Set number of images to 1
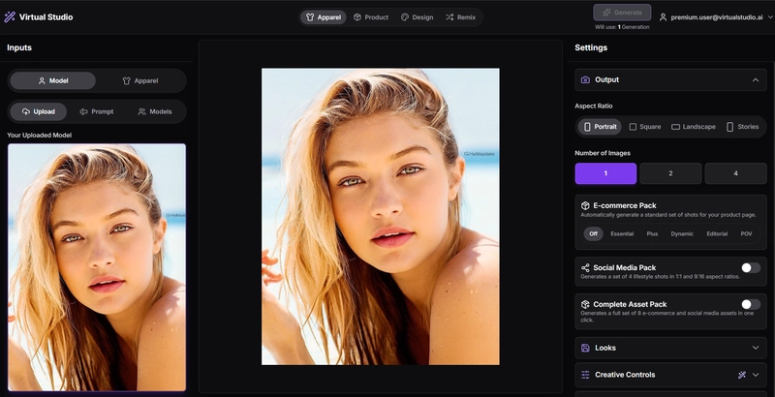Viewport: 775px width, 397px height. 605,173
